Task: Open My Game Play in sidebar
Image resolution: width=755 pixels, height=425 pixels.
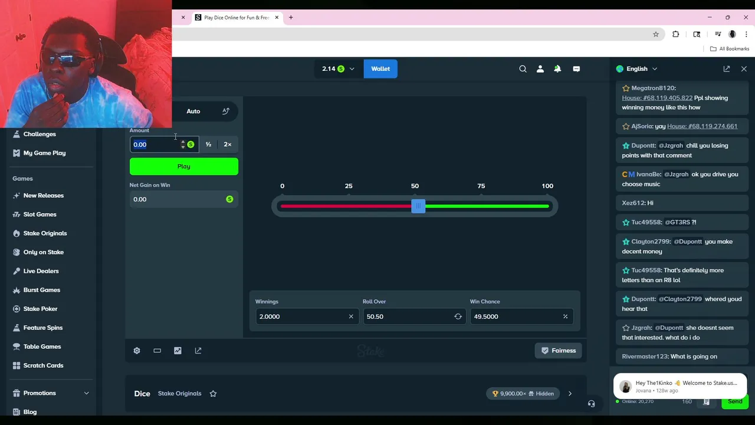Action: click(x=44, y=153)
